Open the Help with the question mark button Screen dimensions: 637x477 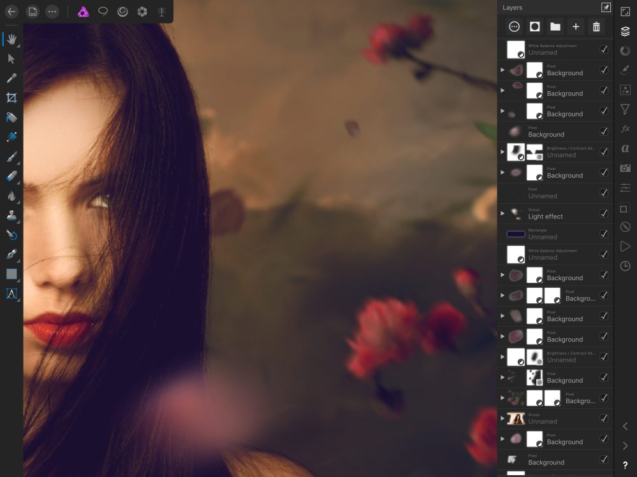[x=625, y=464]
